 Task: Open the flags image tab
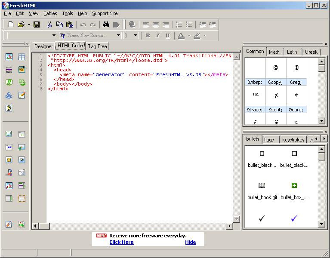[269, 140]
